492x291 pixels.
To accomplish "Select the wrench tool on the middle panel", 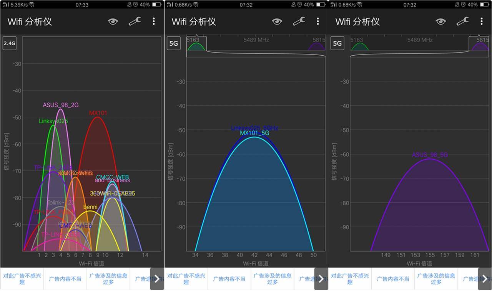I will coord(299,21).
